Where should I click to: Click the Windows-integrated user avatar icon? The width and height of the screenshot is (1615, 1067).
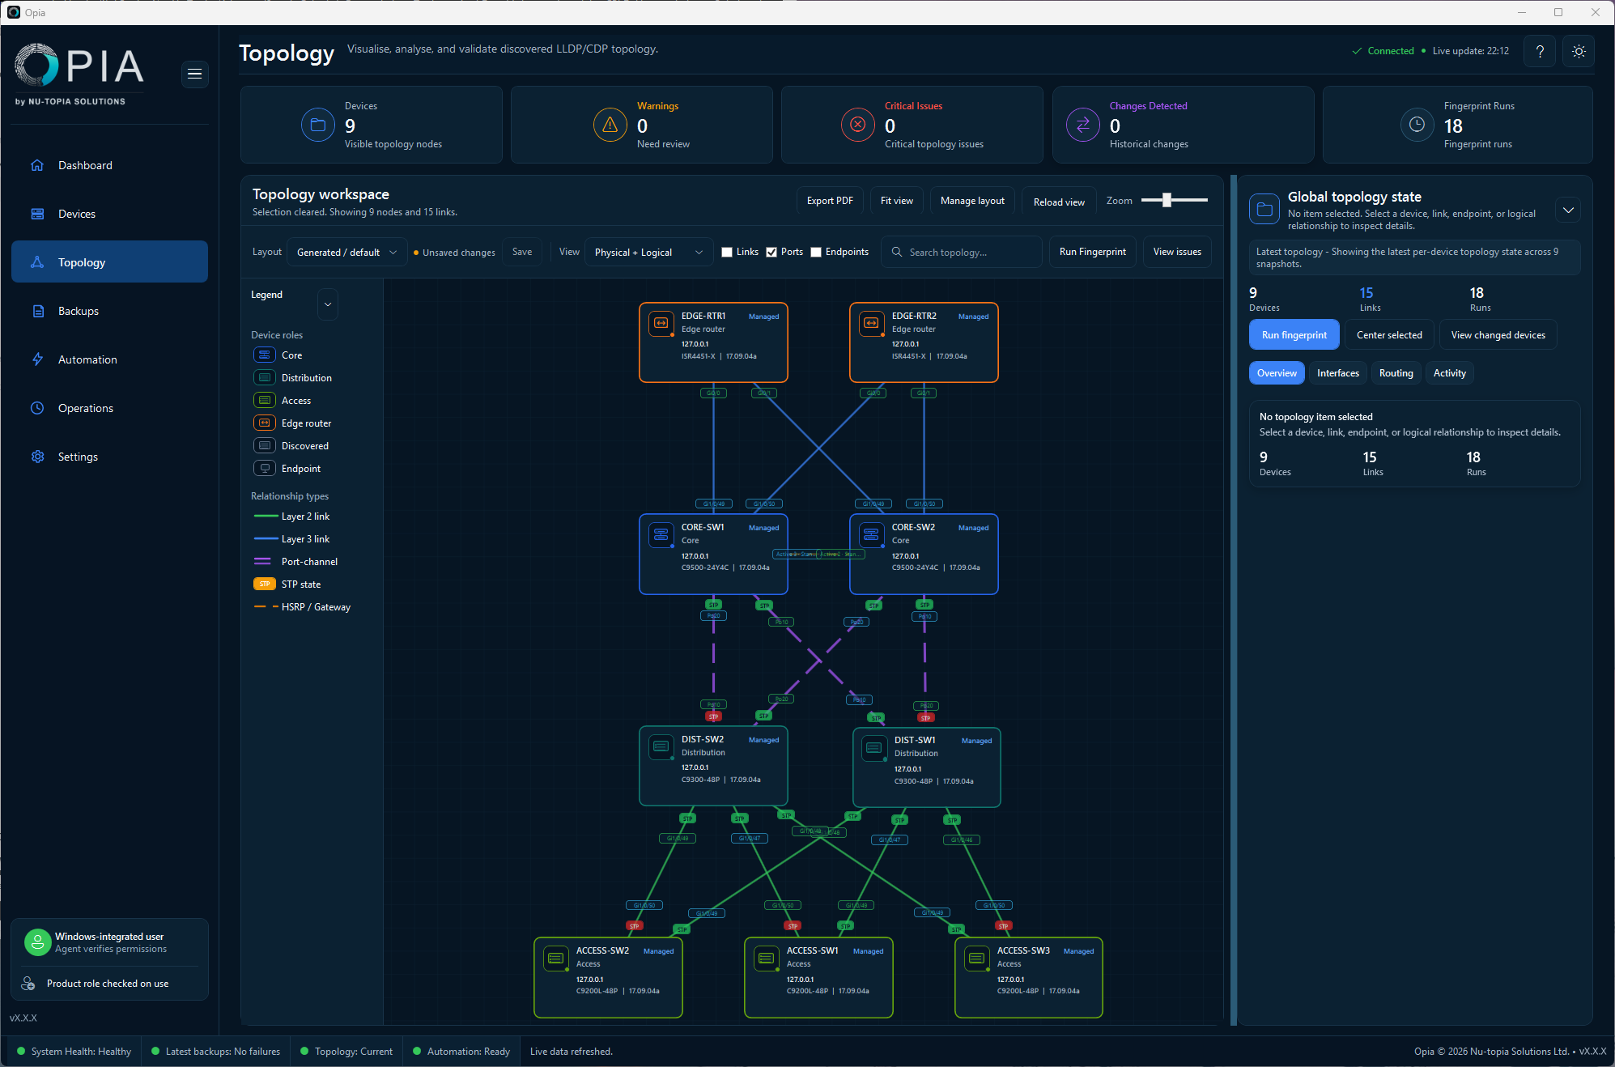pos(37,942)
